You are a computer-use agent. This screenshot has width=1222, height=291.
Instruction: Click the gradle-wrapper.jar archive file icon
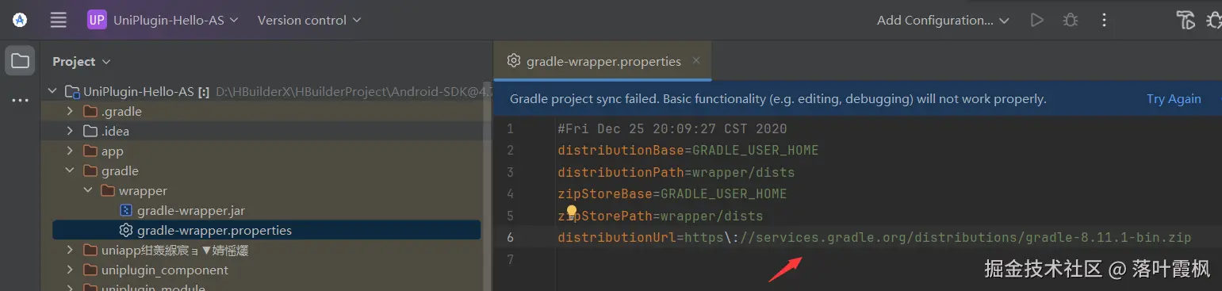[125, 210]
